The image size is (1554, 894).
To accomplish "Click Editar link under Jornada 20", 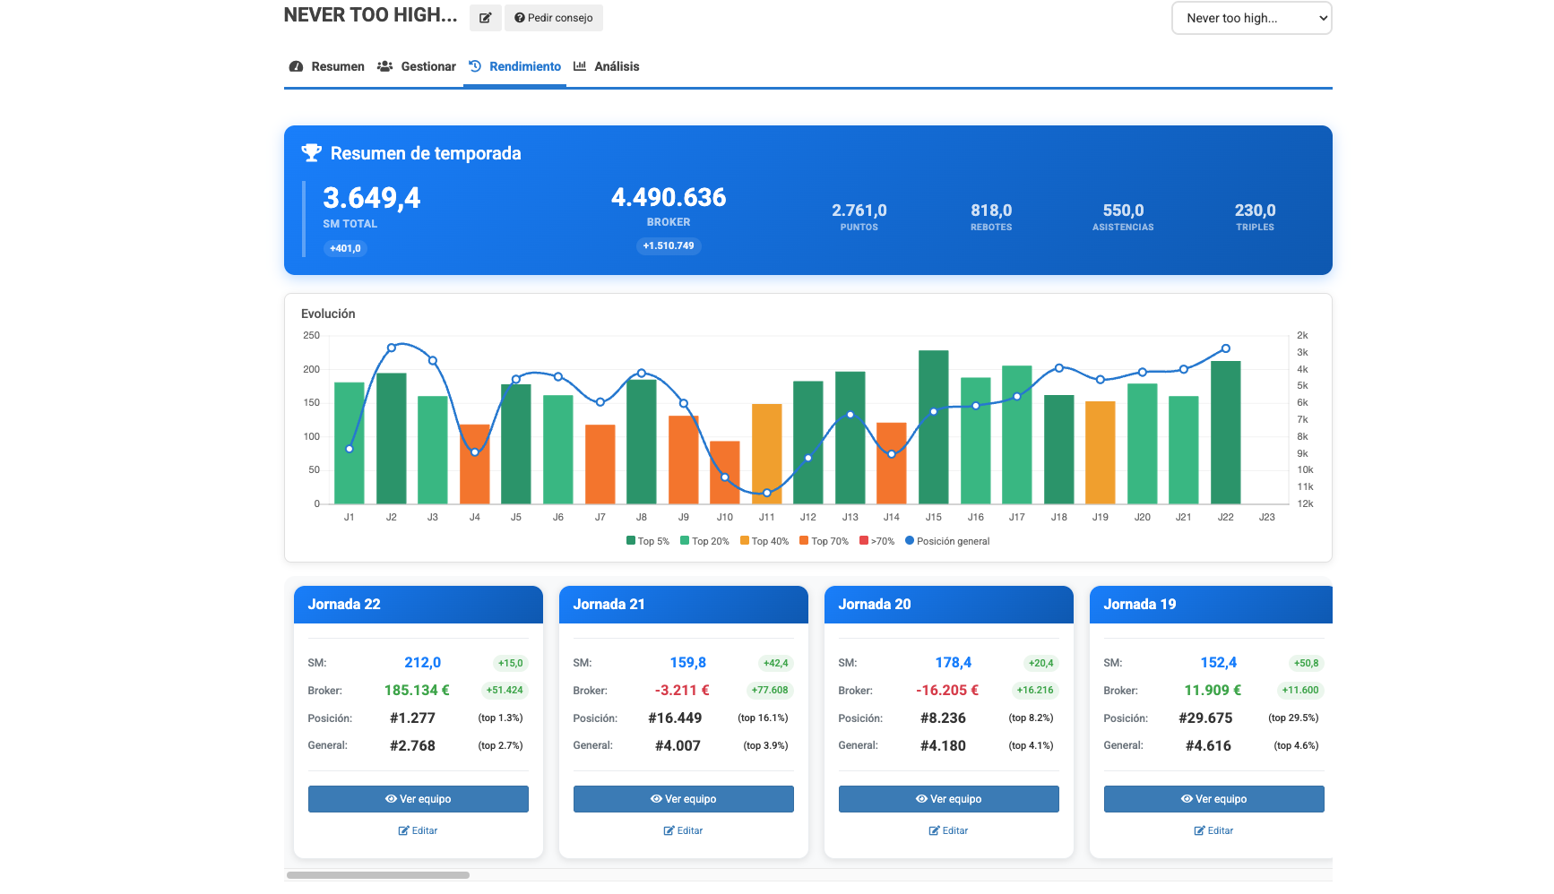I will pyautogui.click(x=948, y=830).
